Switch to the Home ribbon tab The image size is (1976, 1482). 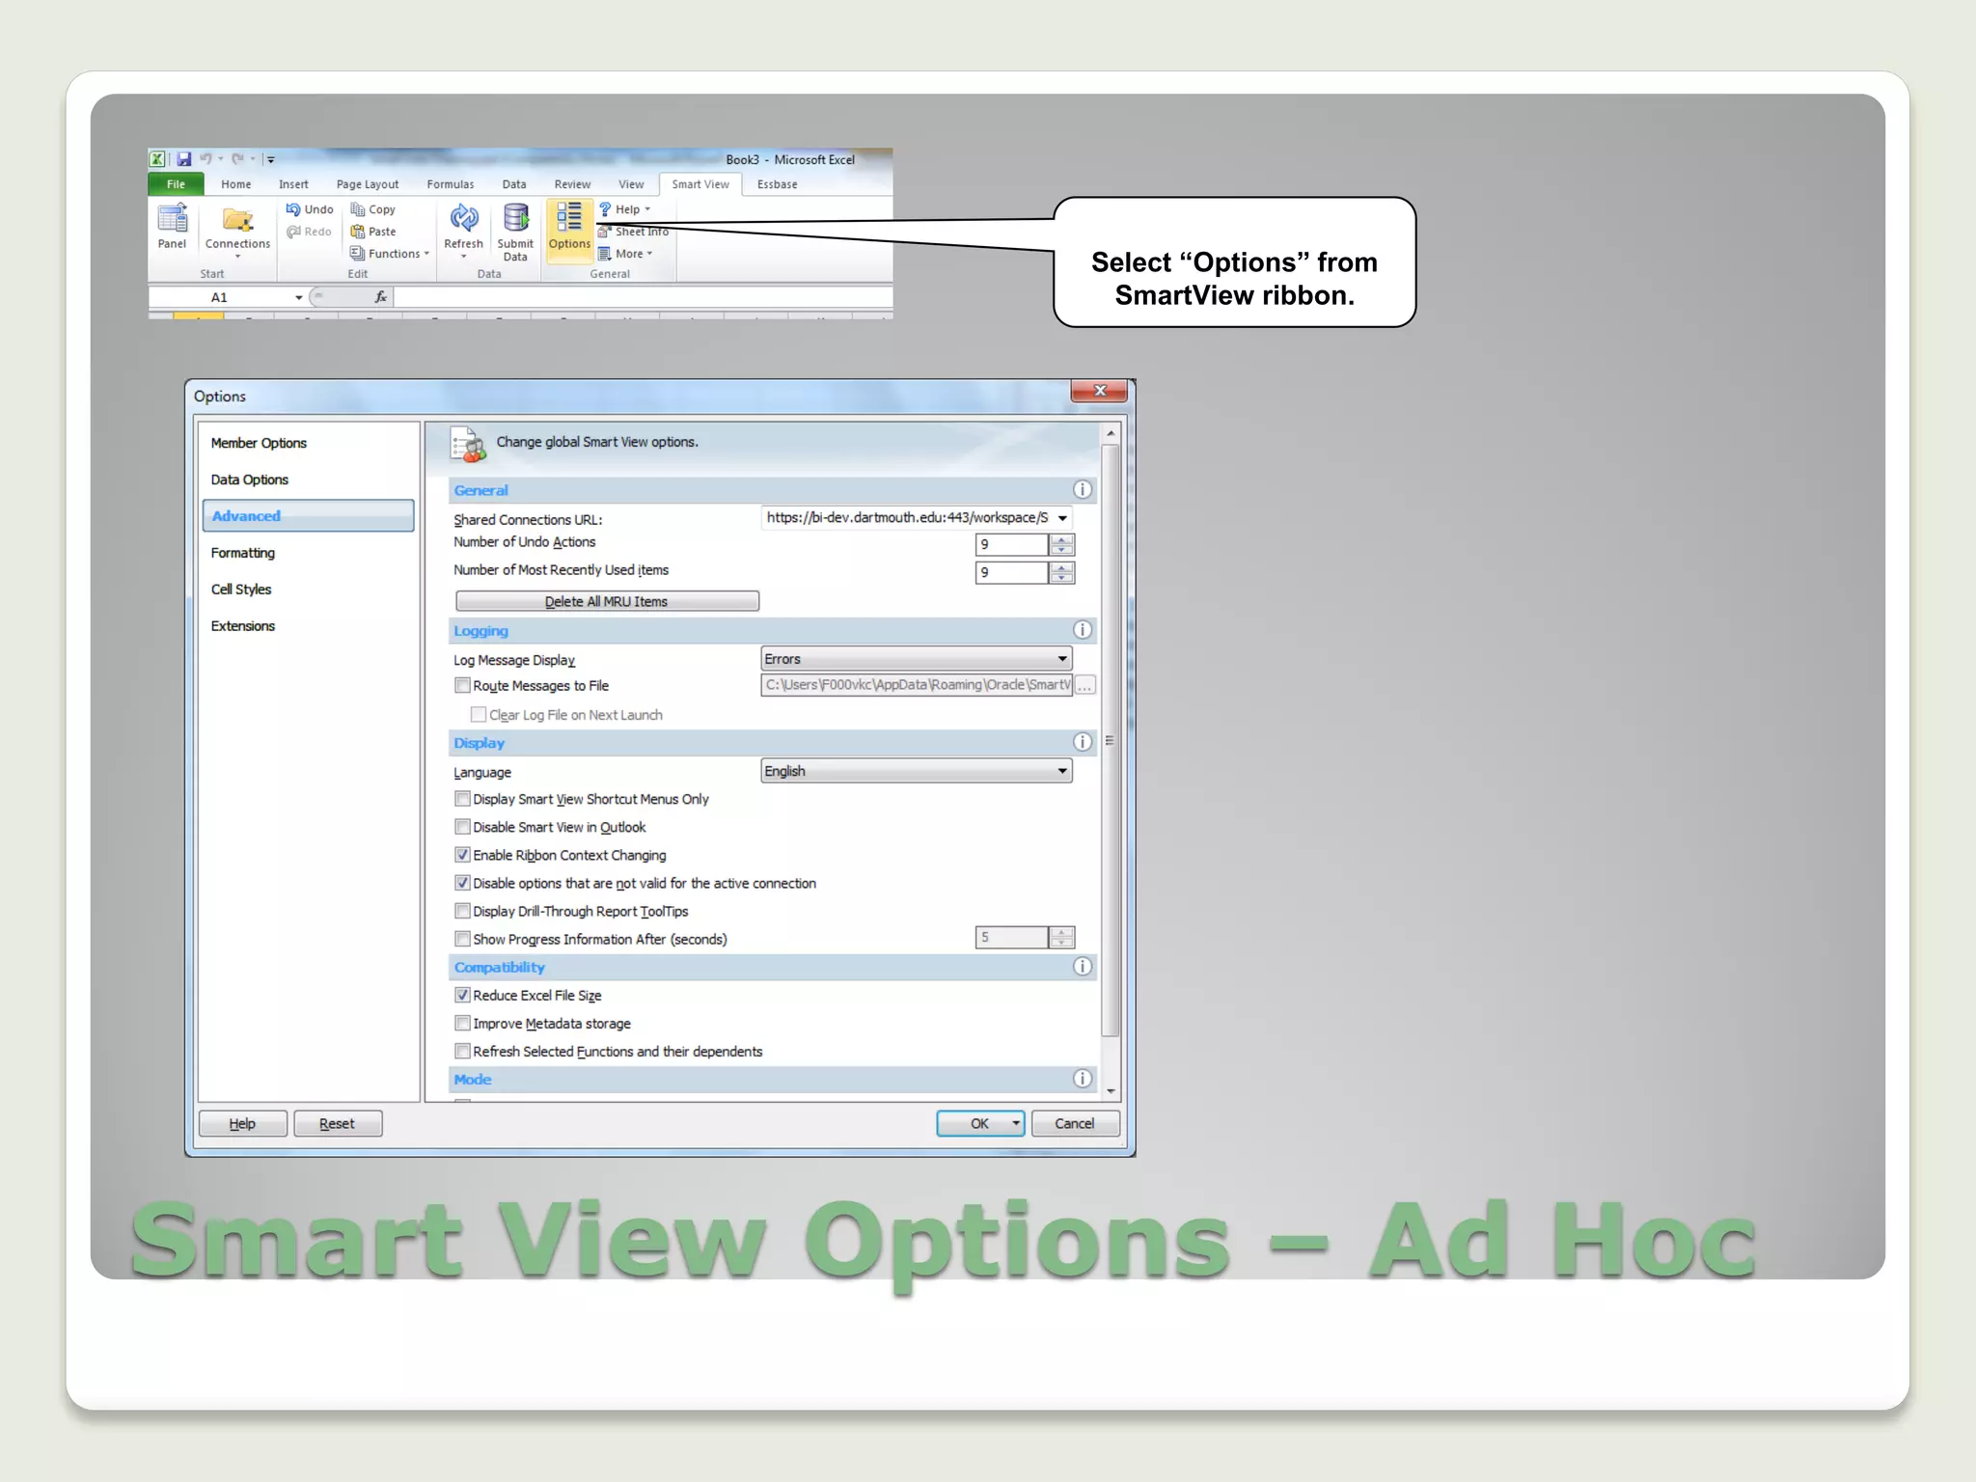pos(235,183)
